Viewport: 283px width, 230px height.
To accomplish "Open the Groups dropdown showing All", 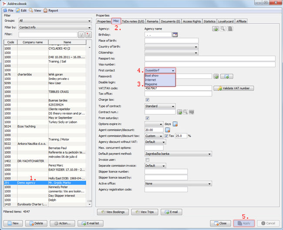I will (x=55, y=21).
